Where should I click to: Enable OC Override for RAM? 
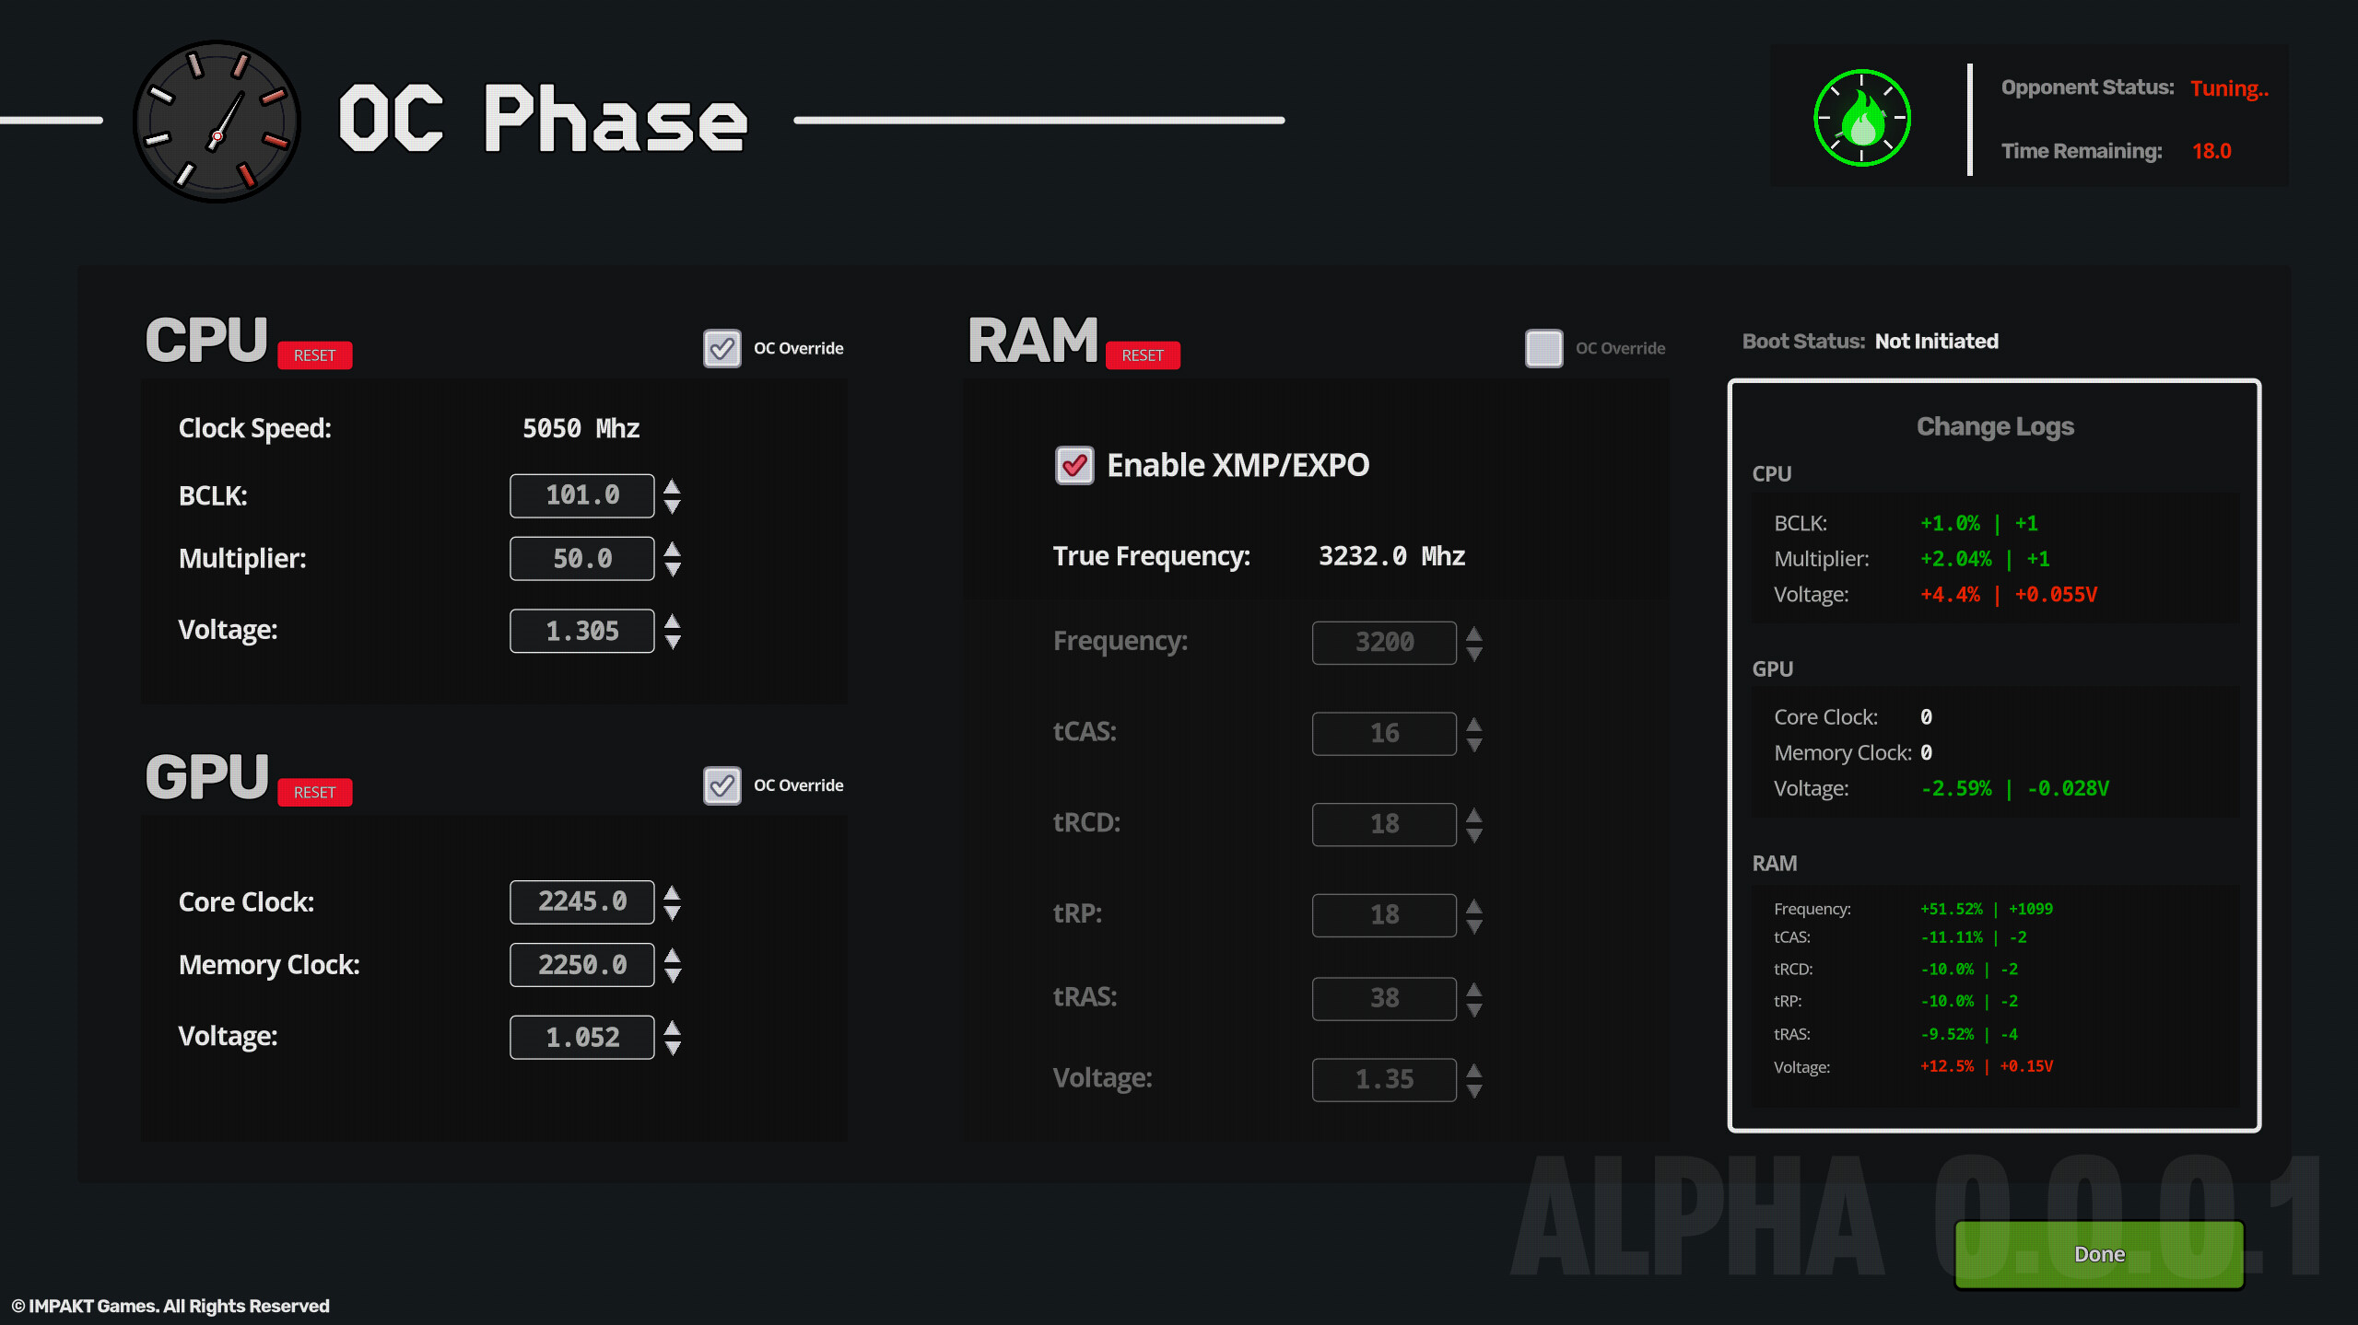point(1543,348)
